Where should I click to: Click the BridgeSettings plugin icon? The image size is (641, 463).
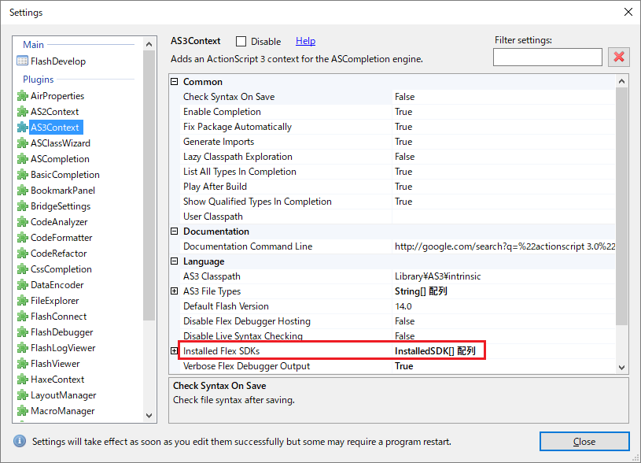23,206
